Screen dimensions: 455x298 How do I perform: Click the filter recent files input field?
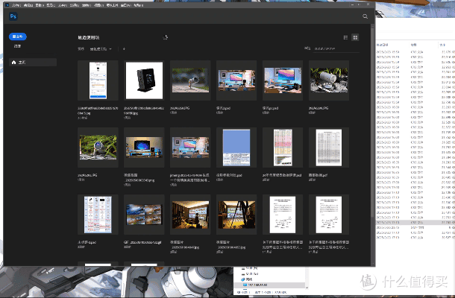click(x=336, y=48)
